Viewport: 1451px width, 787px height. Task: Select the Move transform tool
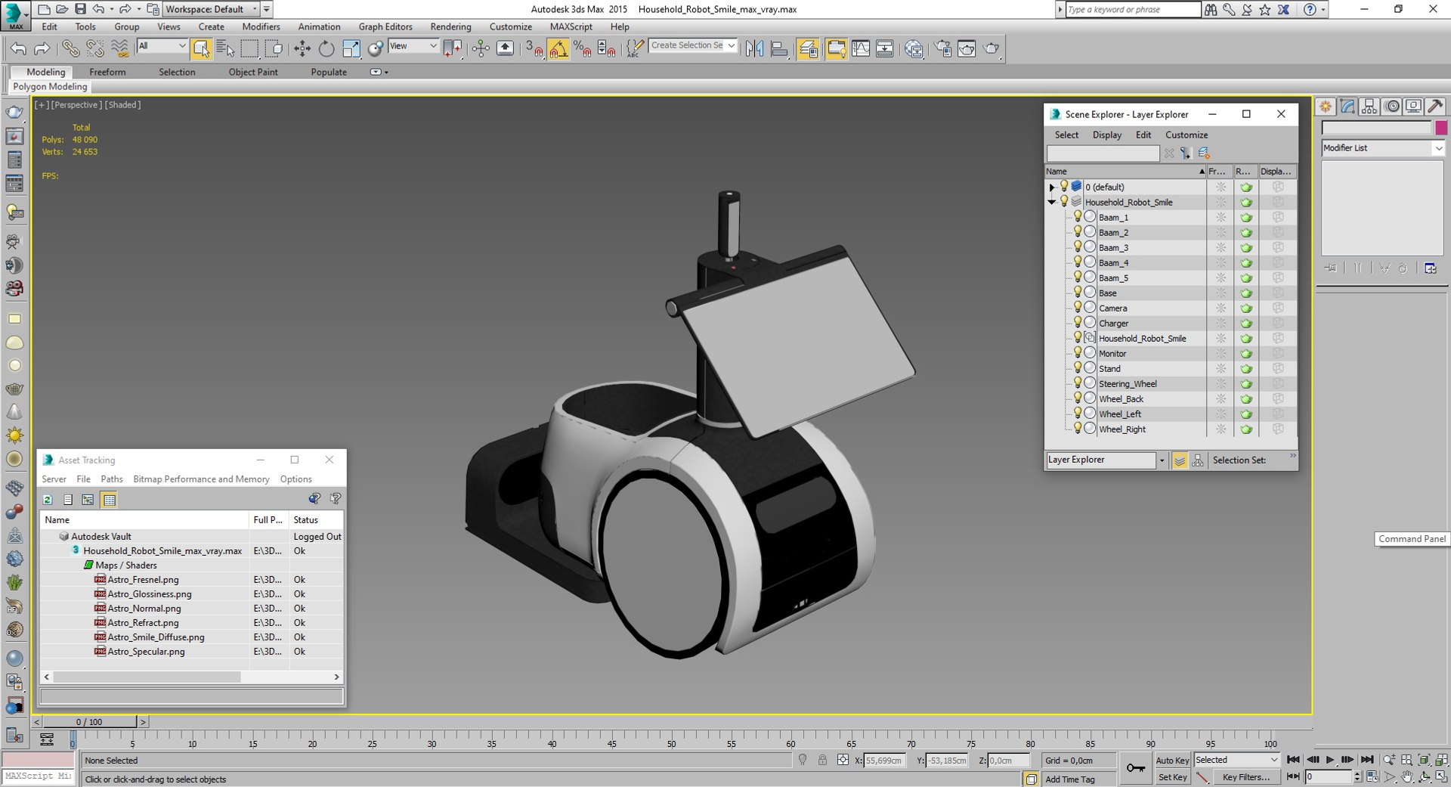302,49
